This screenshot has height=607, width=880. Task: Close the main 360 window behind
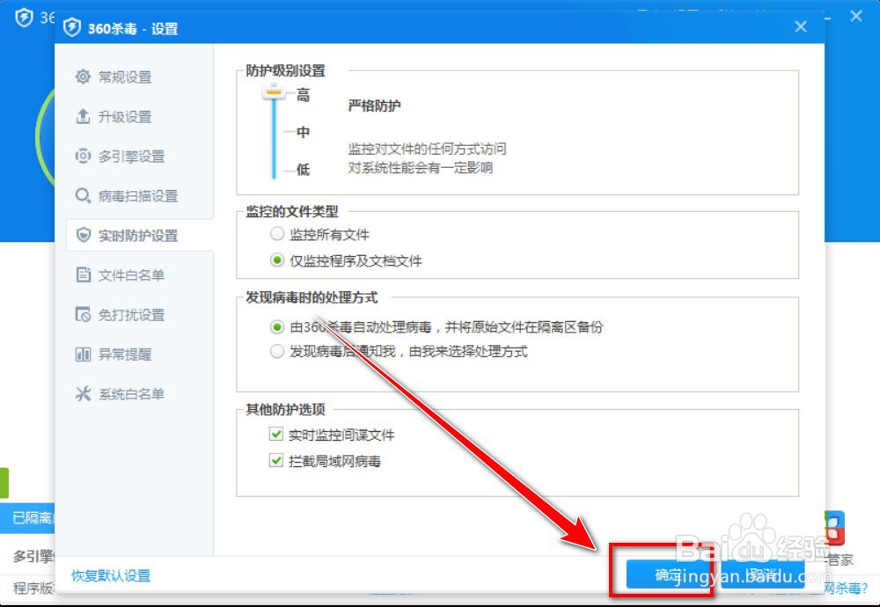(856, 16)
